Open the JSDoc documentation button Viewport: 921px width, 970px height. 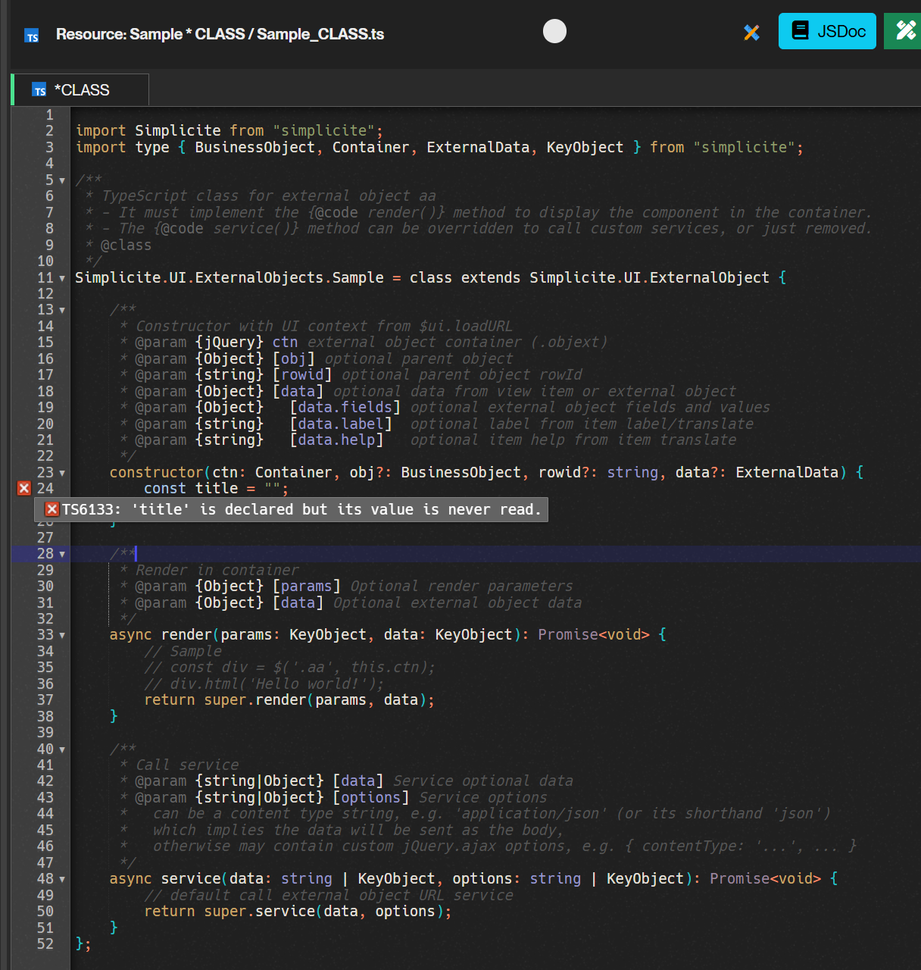click(x=827, y=31)
